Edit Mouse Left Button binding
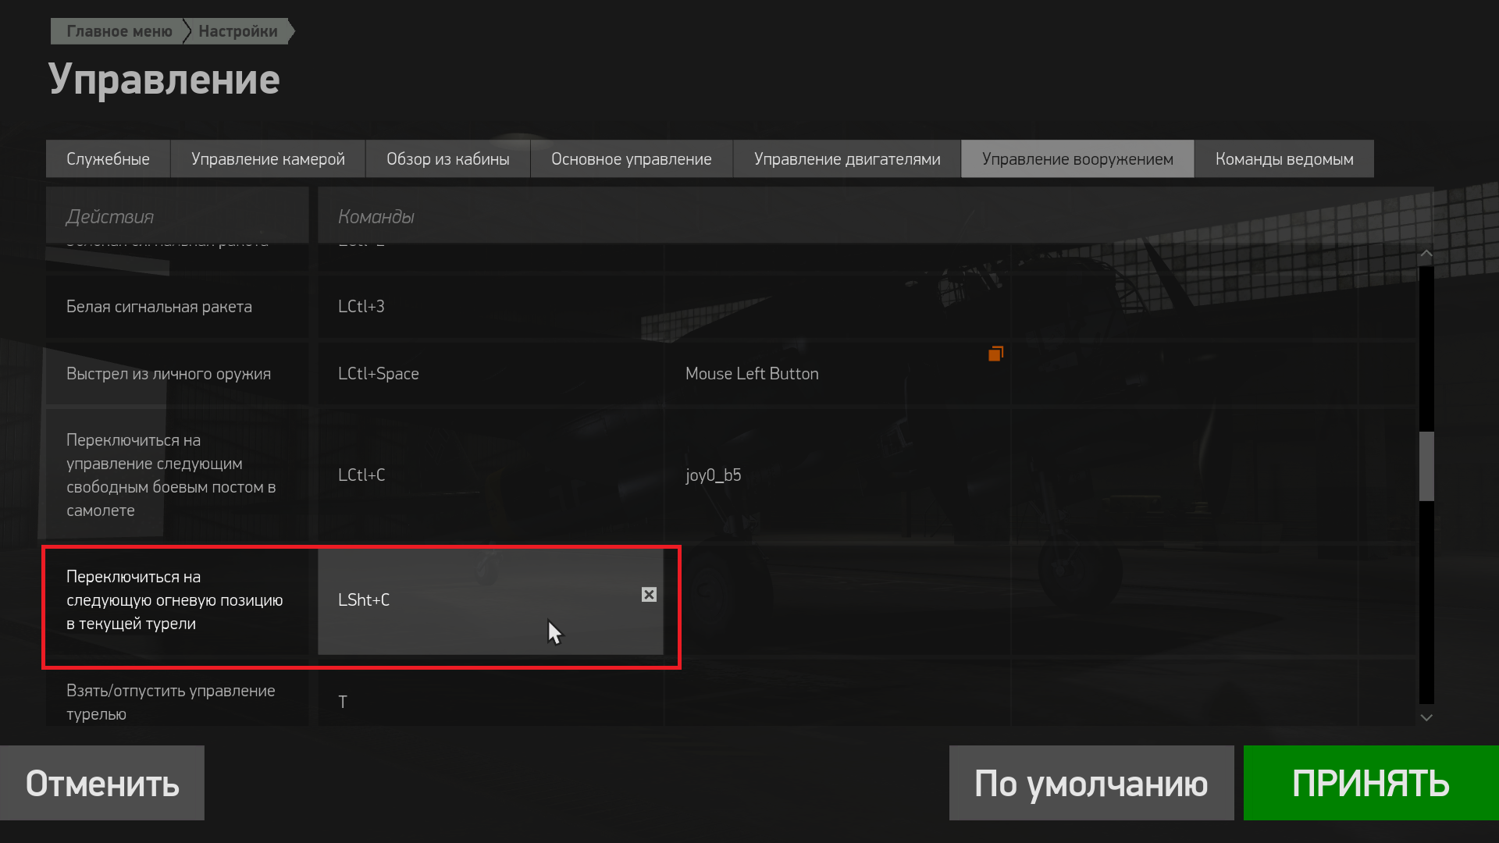 click(x=838, y=374)
